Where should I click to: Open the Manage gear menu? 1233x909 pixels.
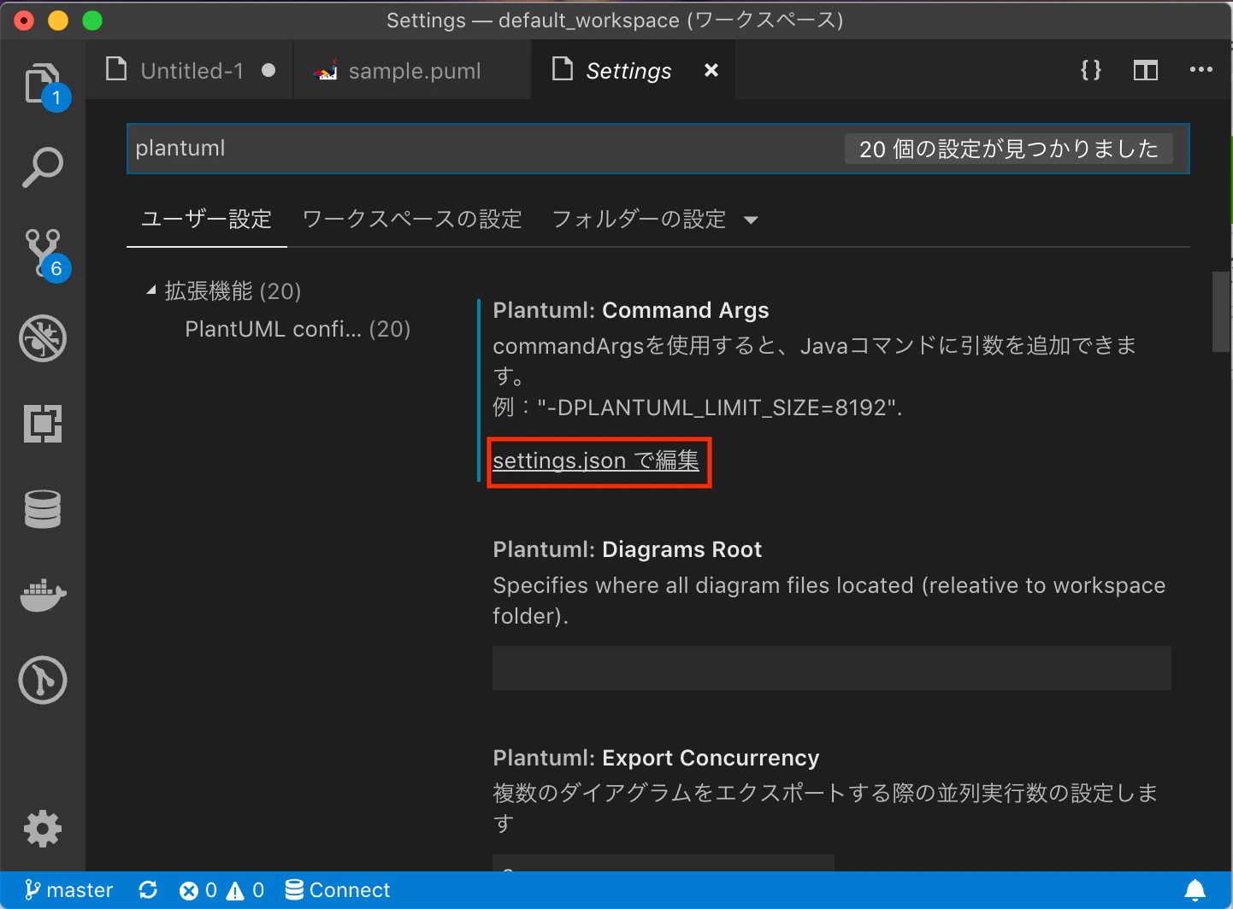[x=42, y=828]
